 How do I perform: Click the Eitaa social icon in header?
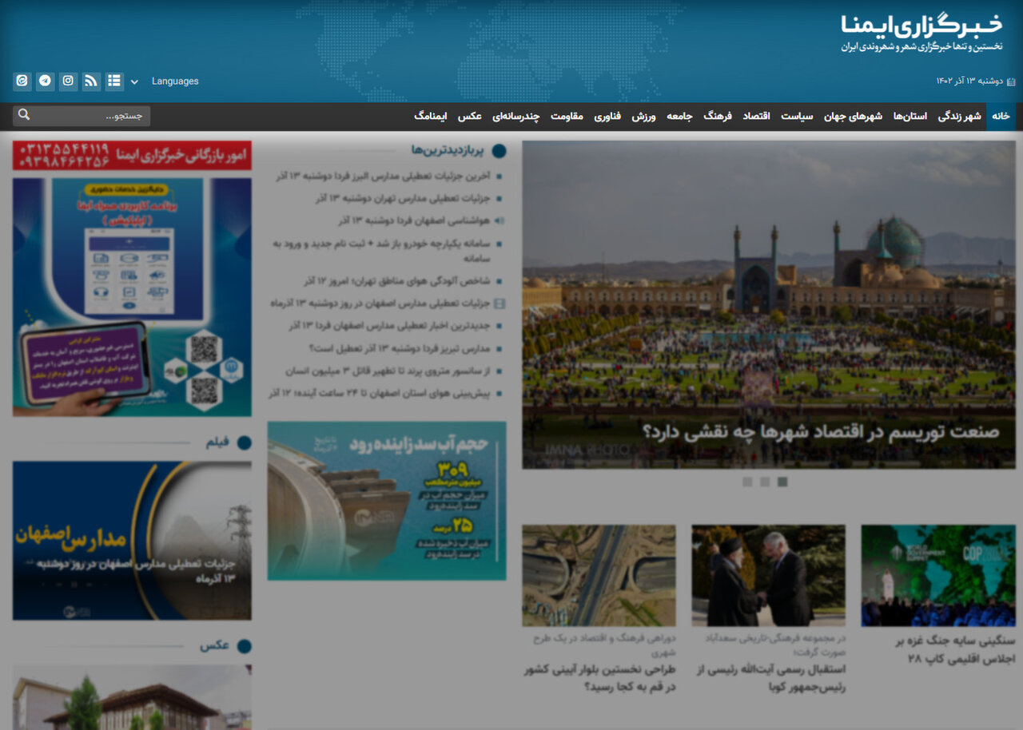pyautogui.click(x=22, y=81)
